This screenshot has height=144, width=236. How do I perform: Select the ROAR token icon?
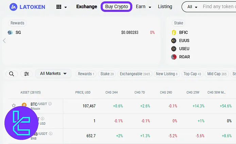(x=174, y=57)
